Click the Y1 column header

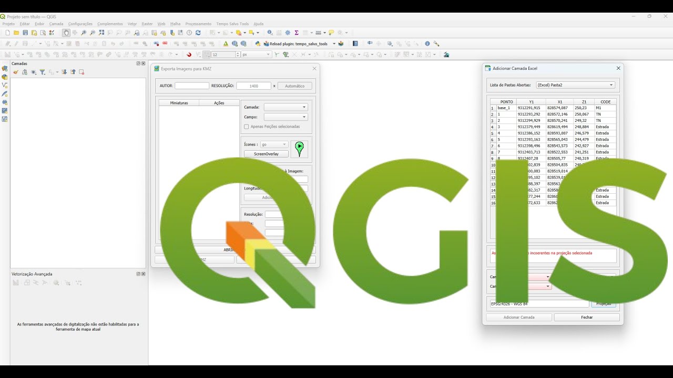(x=531, y=102)
